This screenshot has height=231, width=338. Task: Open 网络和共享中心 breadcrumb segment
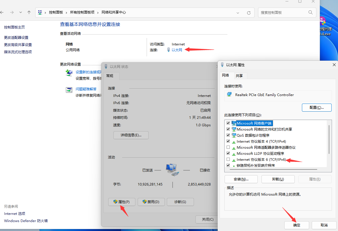[114, 12]
